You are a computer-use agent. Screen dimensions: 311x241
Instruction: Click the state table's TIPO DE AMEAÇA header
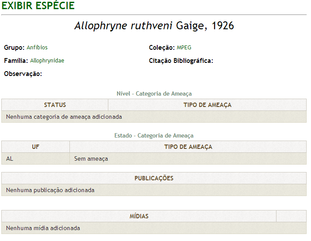pos(188,147)
